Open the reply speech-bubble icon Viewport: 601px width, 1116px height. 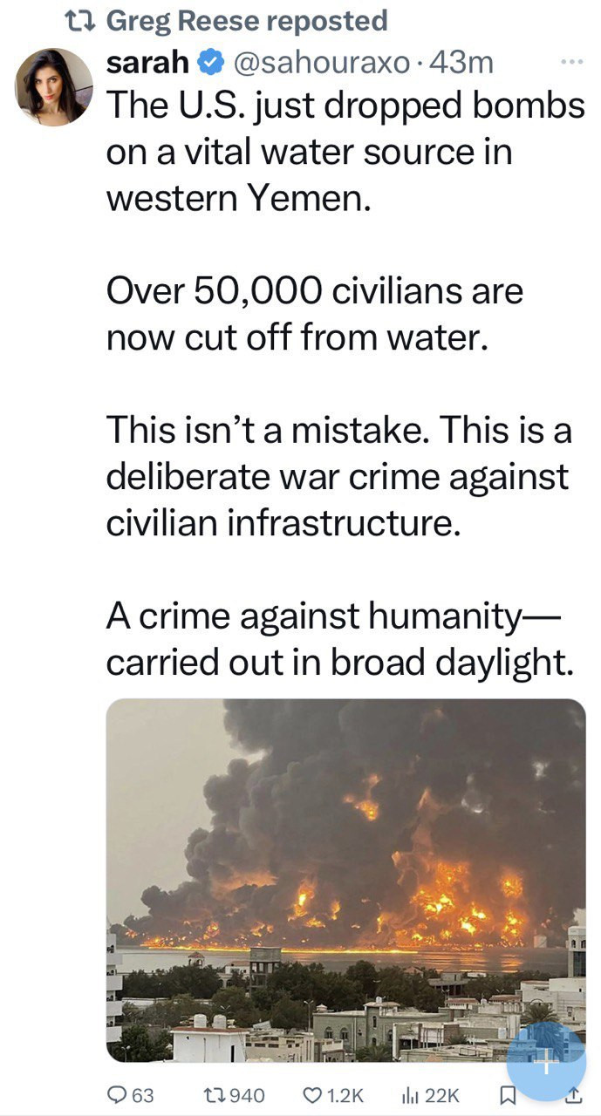(118, 1094)
